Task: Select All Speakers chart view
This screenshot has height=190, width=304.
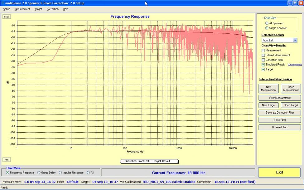Action: click(x=267, y=23)
